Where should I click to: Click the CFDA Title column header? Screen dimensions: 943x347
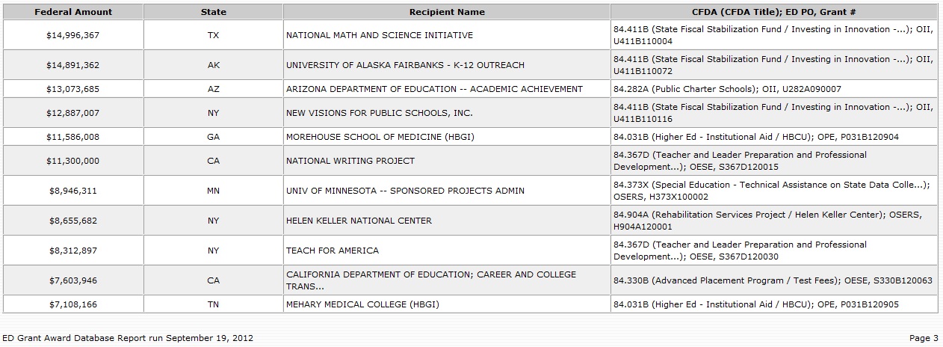(x=773, y=12)
